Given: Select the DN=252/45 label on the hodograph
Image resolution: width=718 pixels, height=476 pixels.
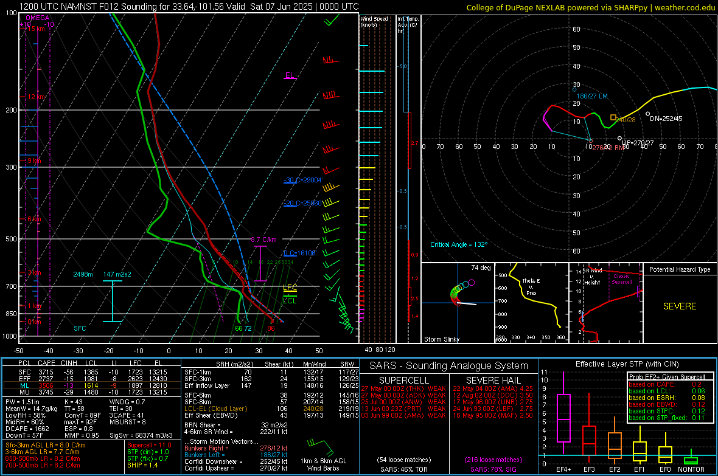Looking at the screenshot, I should (x=666, y=119).
